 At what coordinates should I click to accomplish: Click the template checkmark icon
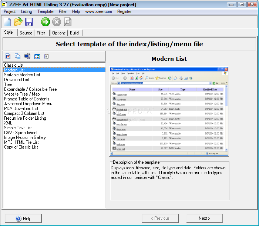(8, 56)
